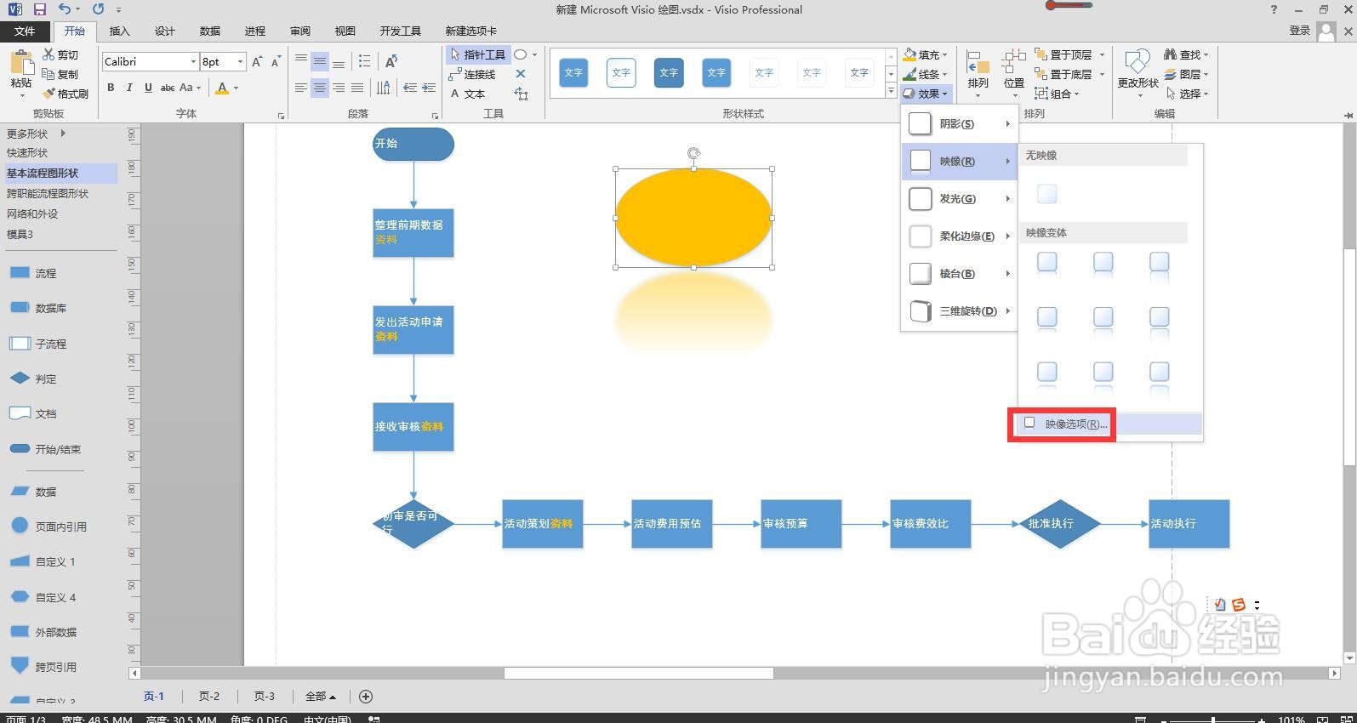Select the Document (文档) stencil shape
1357x723 pixels.
point(32,413)
